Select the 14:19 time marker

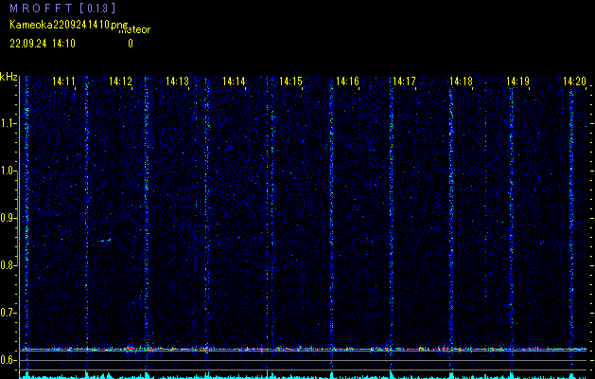(518, 81)
